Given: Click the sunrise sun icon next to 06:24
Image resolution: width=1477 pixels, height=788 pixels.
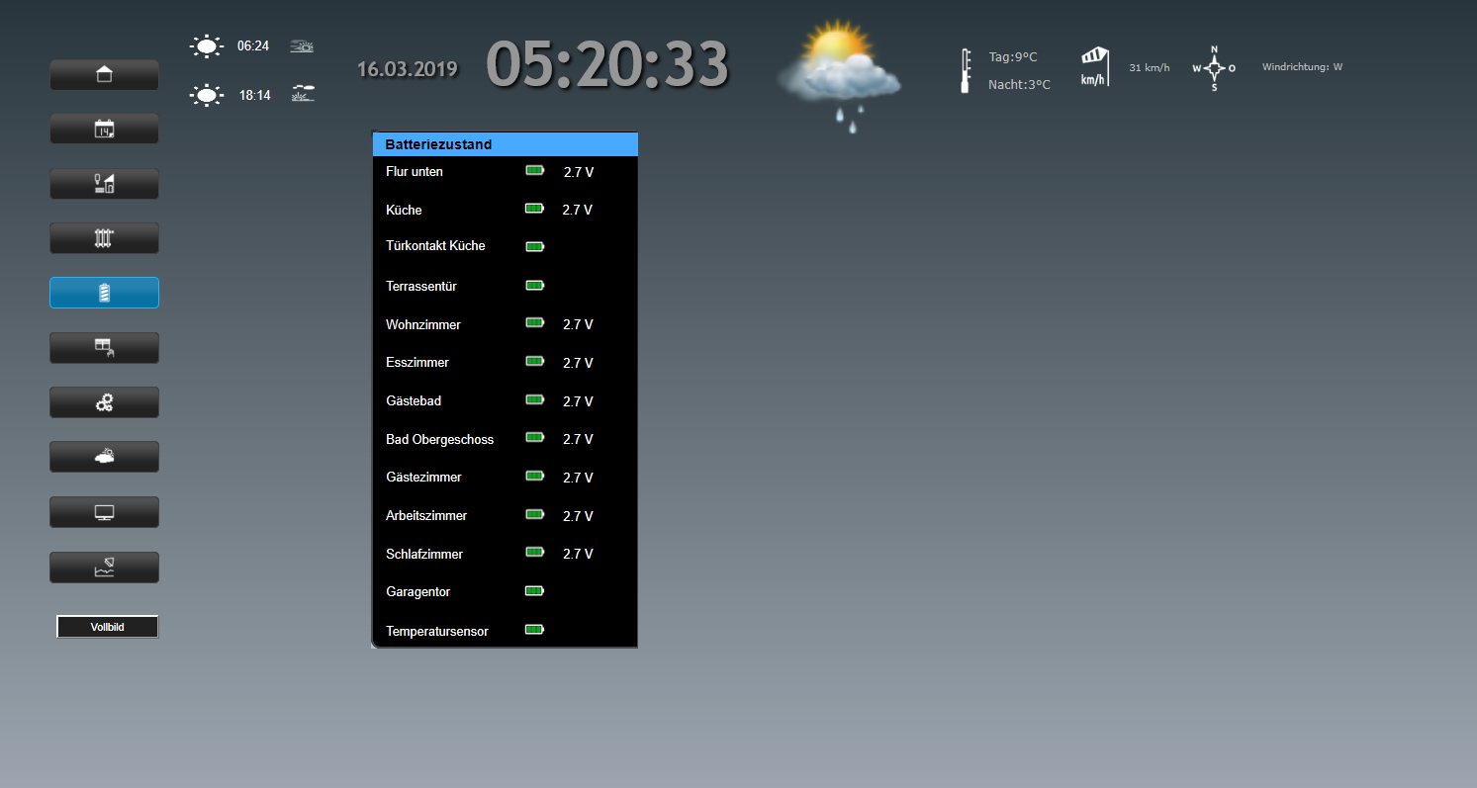Looking at the screenshot, I should pos(206,45).
